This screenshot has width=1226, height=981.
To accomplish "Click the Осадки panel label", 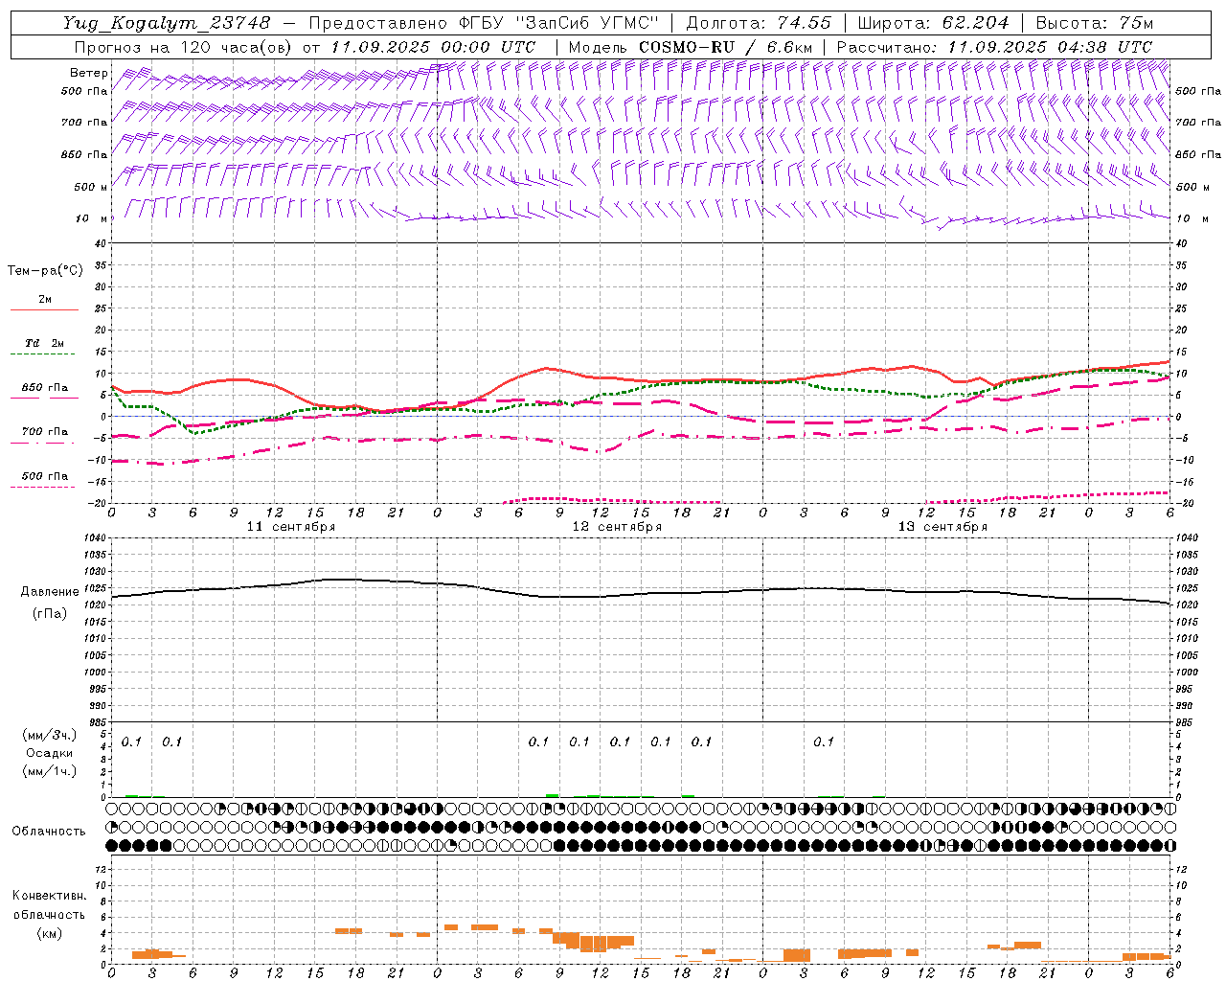I will click(x=50, y=753).
